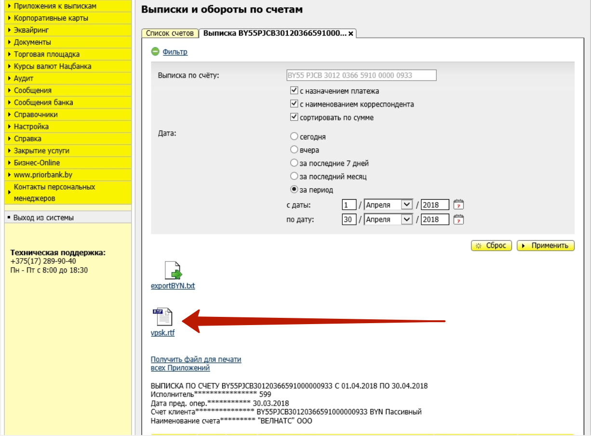Click the start day input field
The image size is (591, 436).
tap(349, 204)
